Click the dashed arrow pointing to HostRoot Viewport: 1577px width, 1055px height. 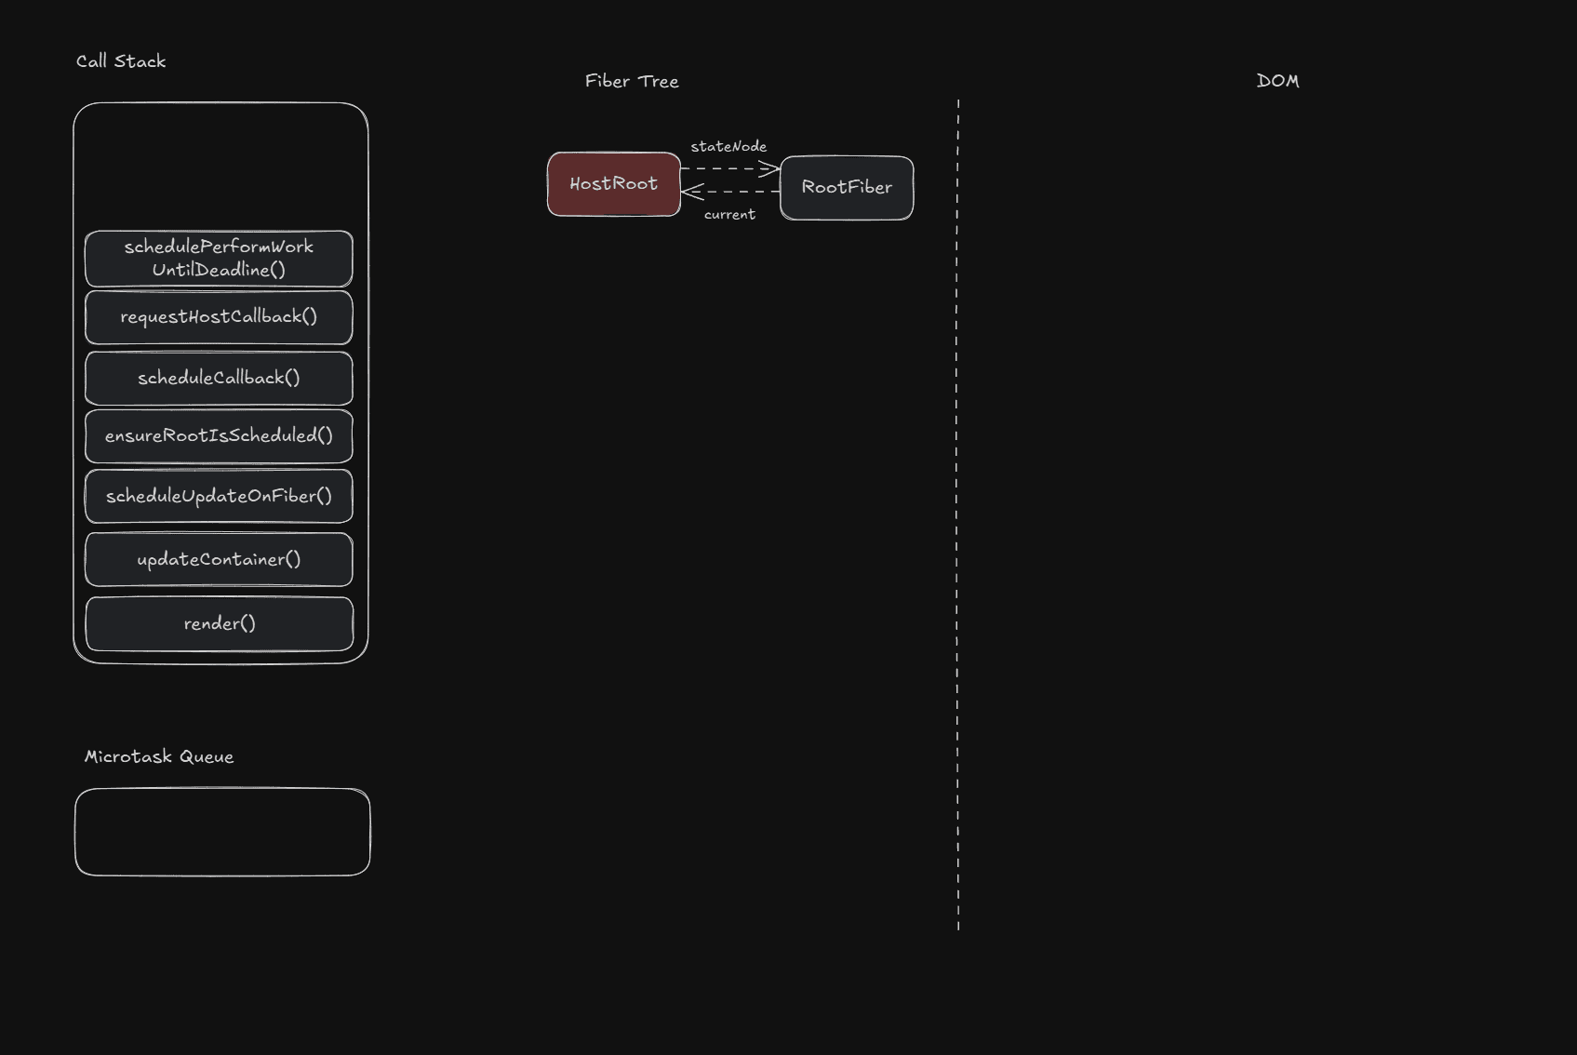coord(730,192)
